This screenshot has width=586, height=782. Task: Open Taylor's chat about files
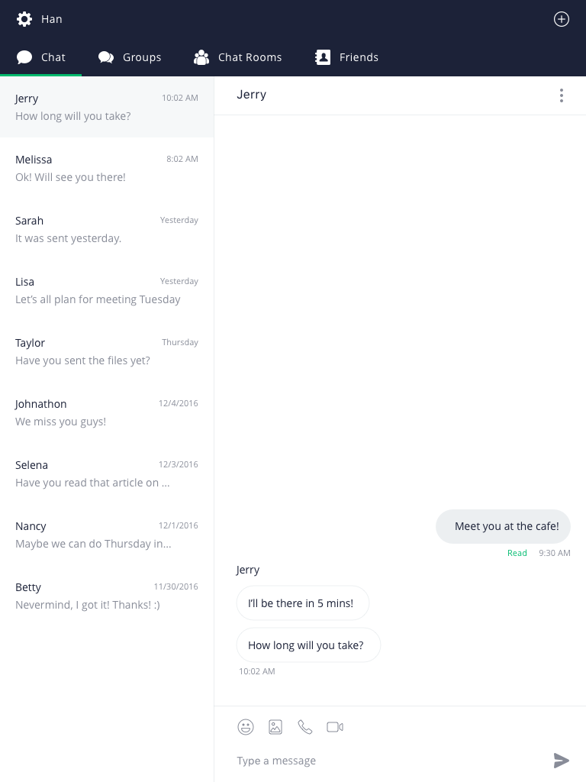107,351
